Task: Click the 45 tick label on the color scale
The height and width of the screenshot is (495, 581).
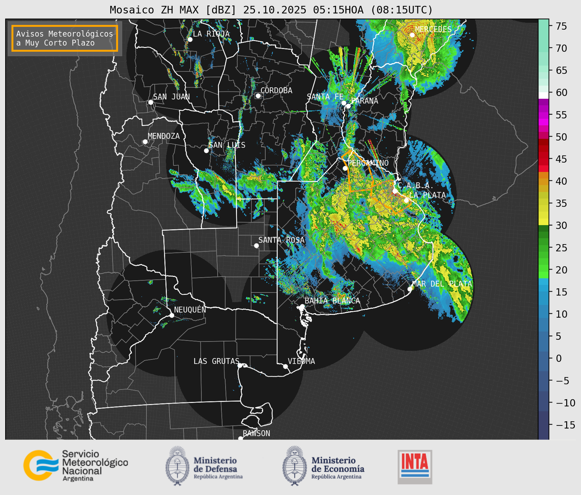Action: pos(561,159)
